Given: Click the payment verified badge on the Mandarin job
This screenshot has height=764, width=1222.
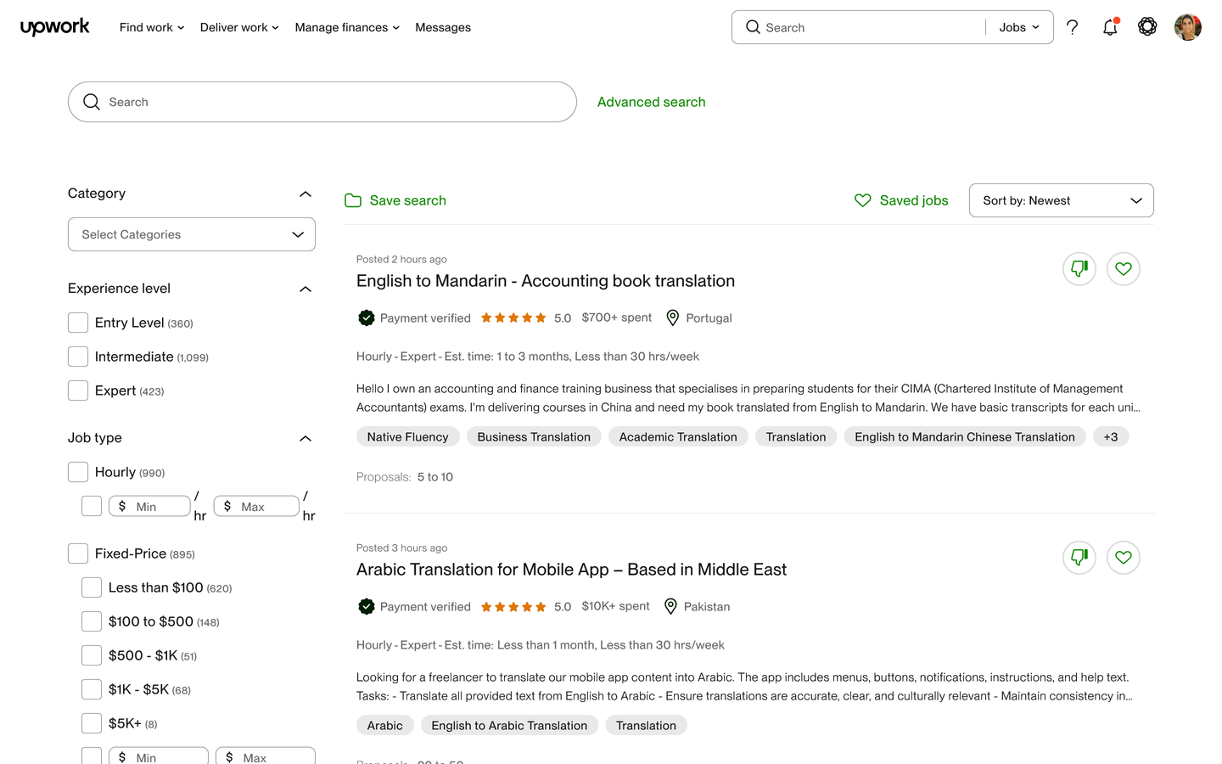Looking at the screenshot, I should click(367, 317).
